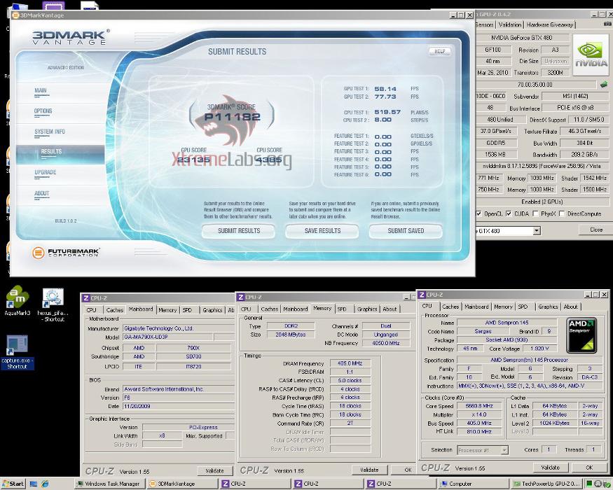Open SPD tab in CPU-Z Memory window

(x=342, y=309)
